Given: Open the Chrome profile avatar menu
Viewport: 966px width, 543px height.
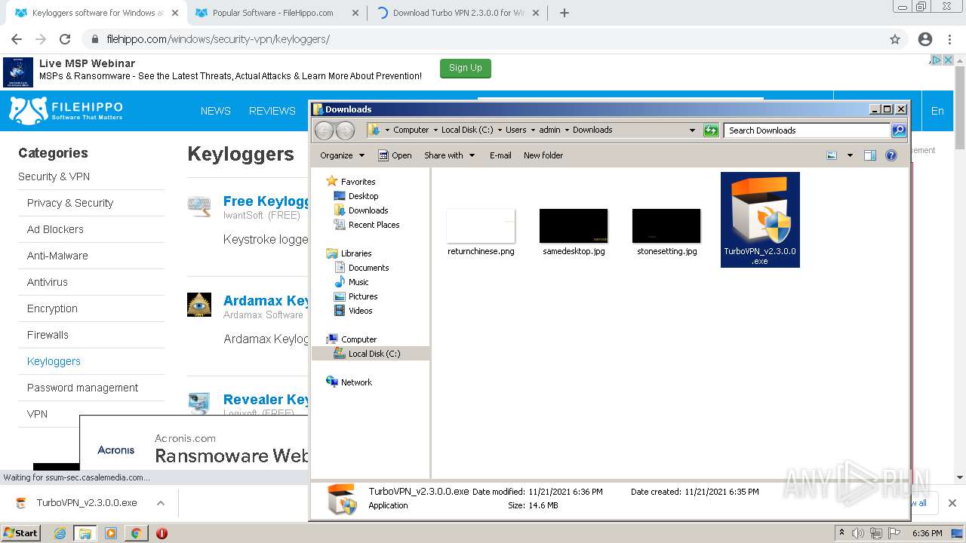Looking at the screenshot, I should tap(925, 39).
